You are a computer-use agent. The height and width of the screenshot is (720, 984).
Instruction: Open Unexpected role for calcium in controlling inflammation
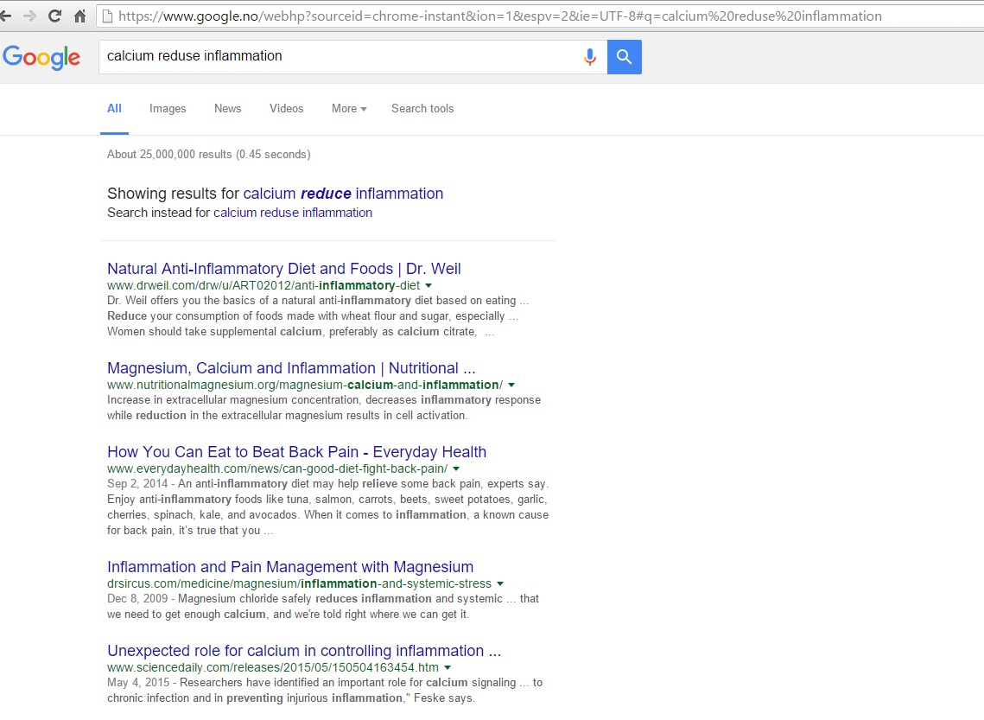[304, 651]
